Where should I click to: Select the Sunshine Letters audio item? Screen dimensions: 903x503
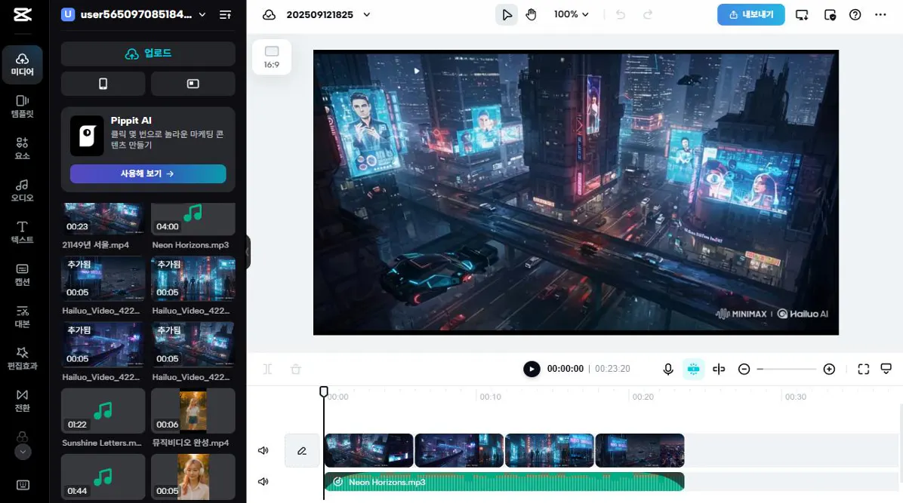[x=103, y=411]
